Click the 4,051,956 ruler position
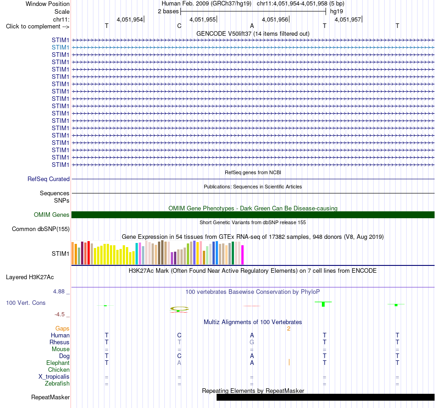Image resolution: width=435 pixels, height=408 pixels. click(275, 19)
